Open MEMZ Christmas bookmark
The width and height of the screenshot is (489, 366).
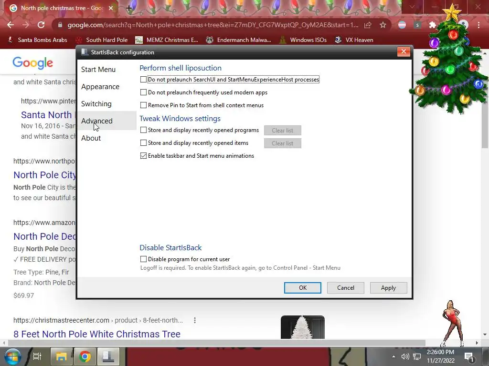167,40
